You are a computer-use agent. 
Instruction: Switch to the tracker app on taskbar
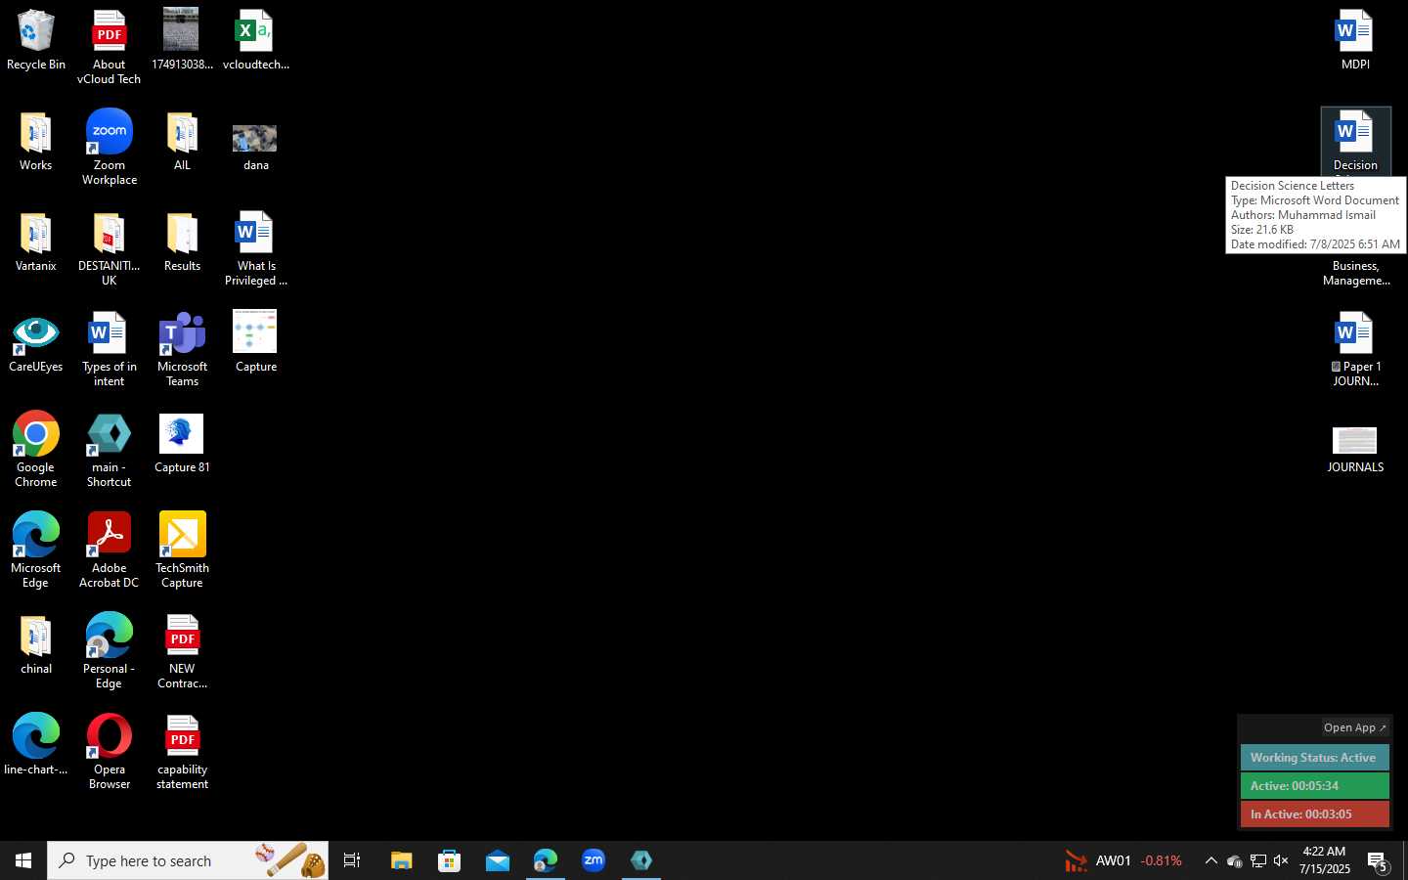click(641, 860)
